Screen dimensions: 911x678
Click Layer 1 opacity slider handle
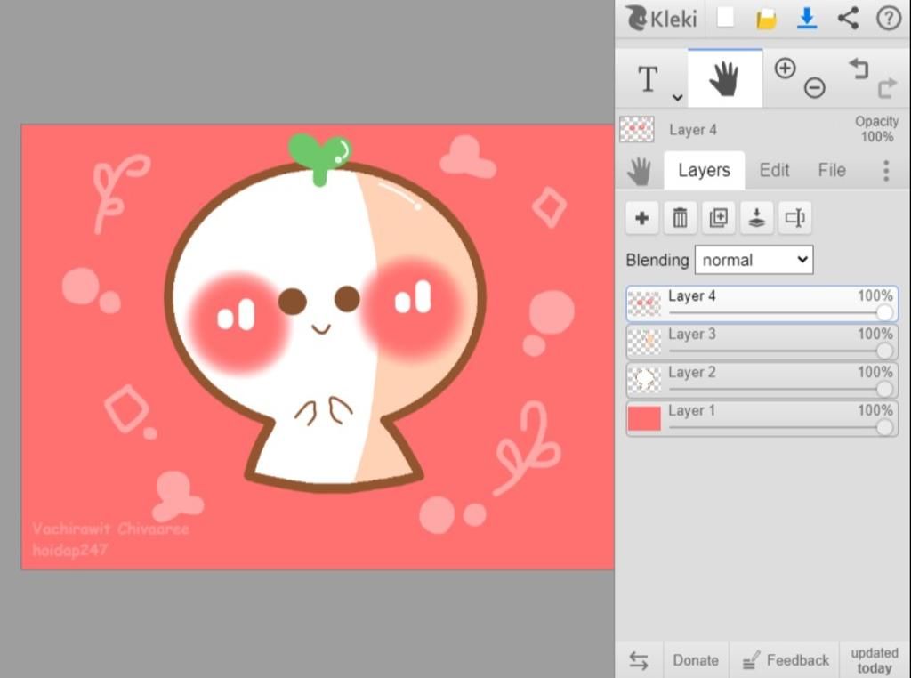click(x=885, y=428)
